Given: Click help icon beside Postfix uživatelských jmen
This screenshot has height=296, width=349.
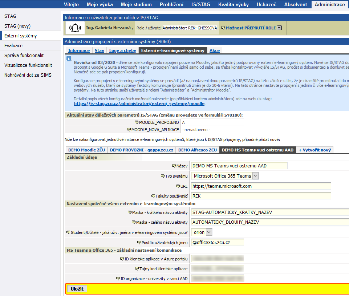Looking at the screenshot, I should coord(139,242).
